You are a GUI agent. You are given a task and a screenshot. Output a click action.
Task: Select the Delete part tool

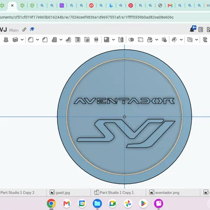coord(164,40)
